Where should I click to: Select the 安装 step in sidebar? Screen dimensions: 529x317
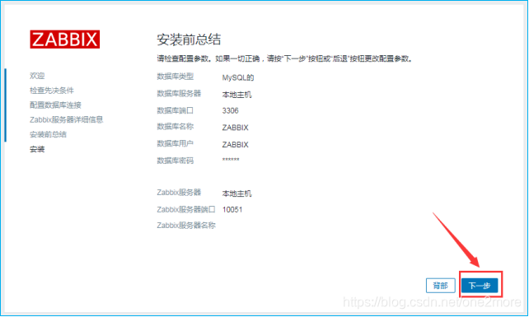[37, 149]
